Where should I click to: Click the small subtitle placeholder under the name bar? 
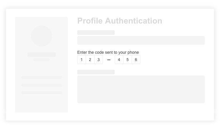point(42,60)
